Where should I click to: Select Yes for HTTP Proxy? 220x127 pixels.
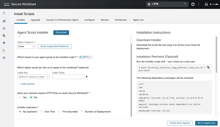coord(20,97)
